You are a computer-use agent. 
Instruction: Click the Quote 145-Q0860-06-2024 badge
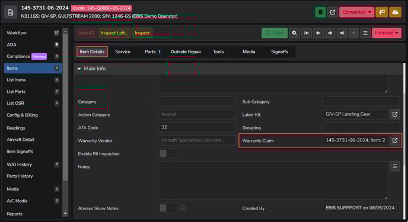tap(101, 8)
